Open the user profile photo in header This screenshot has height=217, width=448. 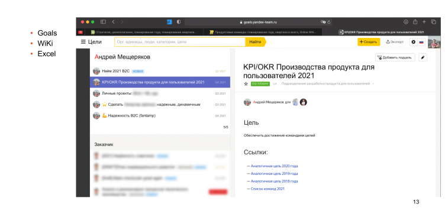[x=434, y=42]
